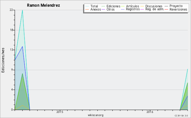Click the chart title Ramon Melendrez
Screen dimensions: 191x118
(43, 5)
